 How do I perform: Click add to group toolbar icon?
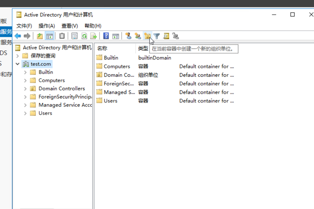pyautogui.click(x=175, y=36)
